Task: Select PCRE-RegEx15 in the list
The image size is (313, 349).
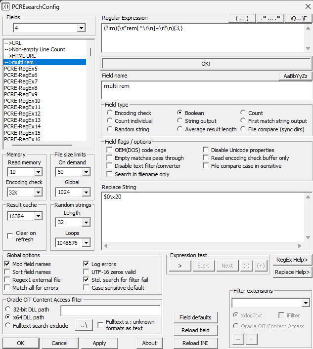Action: click(x=45, y=133)
